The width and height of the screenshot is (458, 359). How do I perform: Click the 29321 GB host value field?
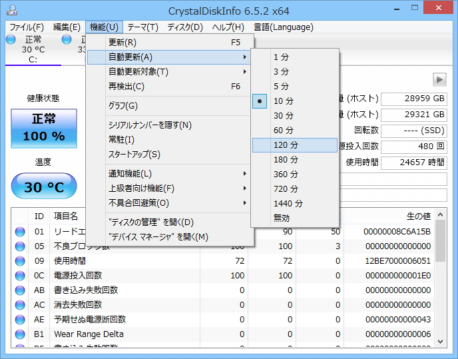click(414, 115)
